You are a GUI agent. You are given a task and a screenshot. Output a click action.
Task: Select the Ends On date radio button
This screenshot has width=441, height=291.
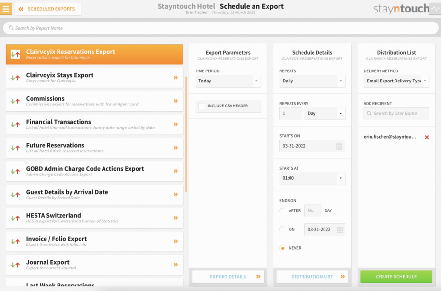click(x=282, y=230)
